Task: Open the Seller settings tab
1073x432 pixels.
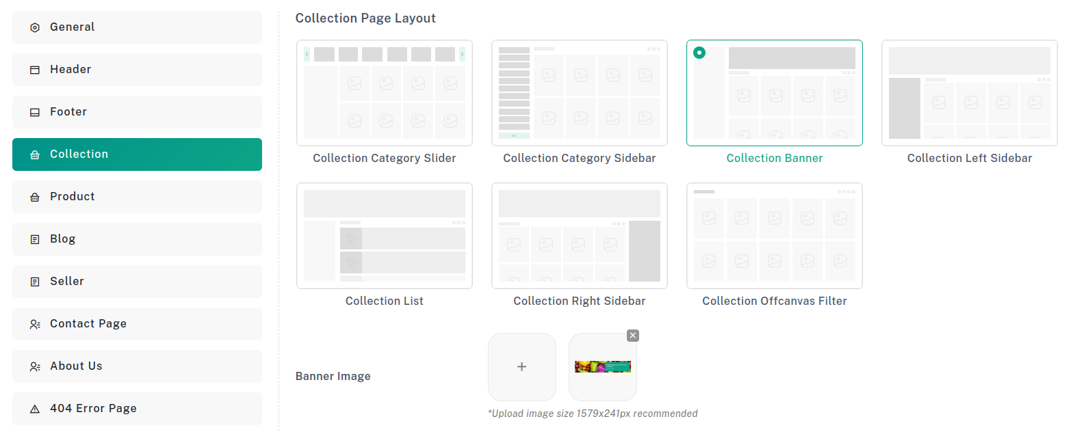Action: (137, 282)
